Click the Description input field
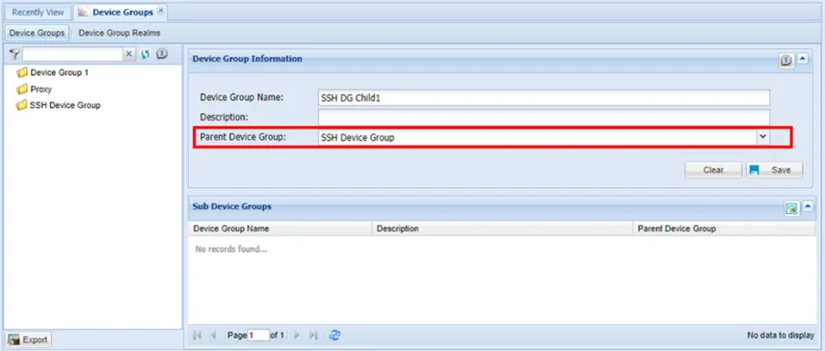 click(544, 117)
